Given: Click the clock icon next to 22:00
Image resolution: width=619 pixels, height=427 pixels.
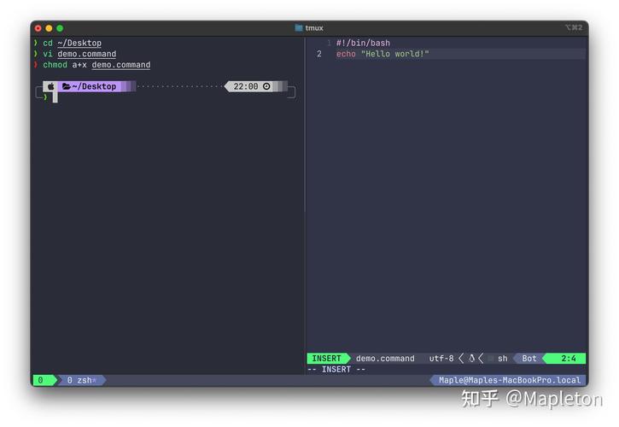Looking at the screenshot, I should pos(266,86).
